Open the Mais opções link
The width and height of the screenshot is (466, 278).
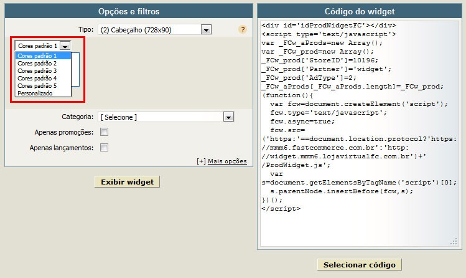tap(227, 161)
